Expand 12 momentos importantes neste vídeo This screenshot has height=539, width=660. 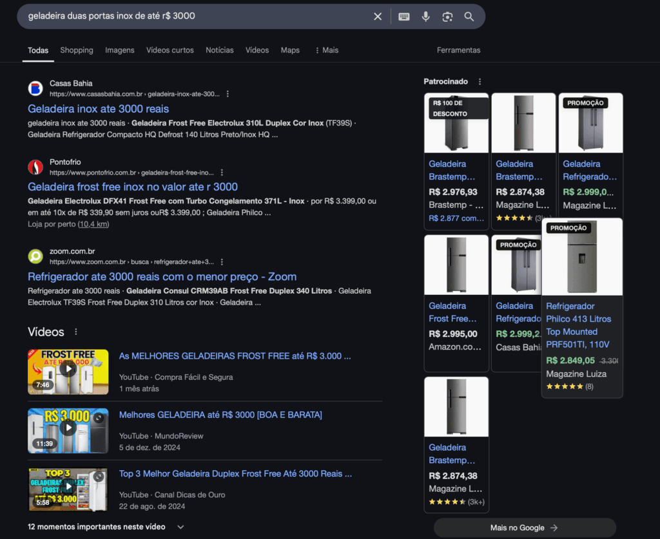(x=180, y=527)
